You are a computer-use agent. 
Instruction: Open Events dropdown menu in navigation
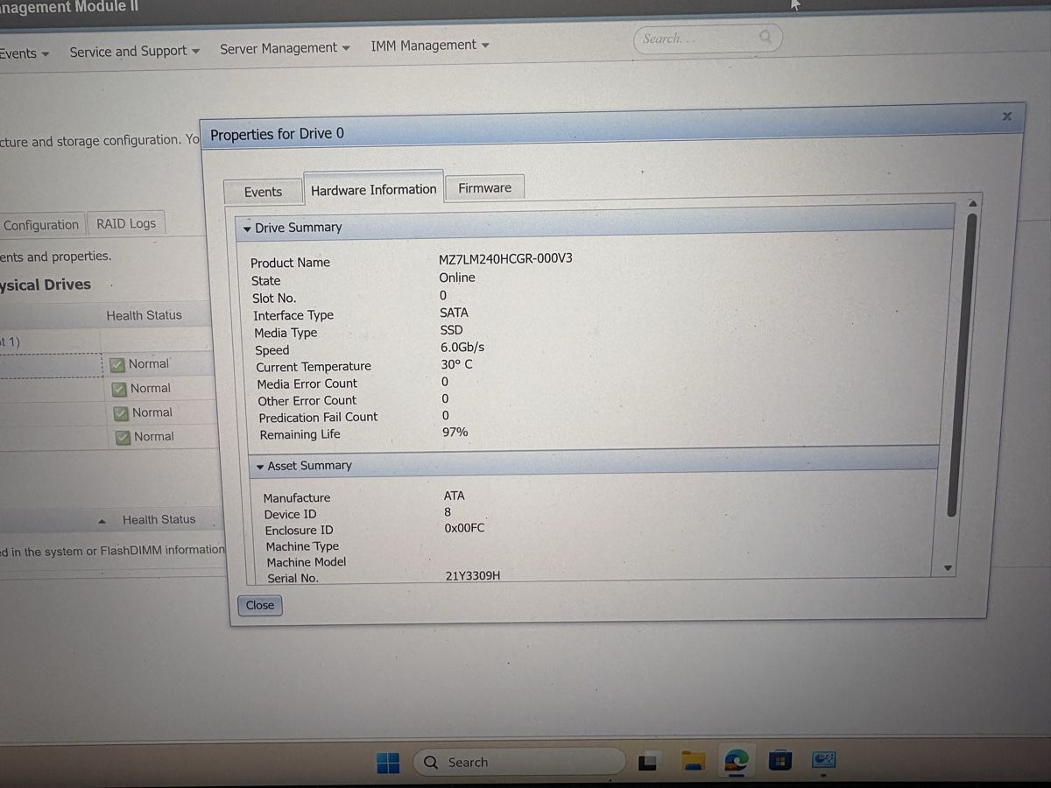coord(25,53)
